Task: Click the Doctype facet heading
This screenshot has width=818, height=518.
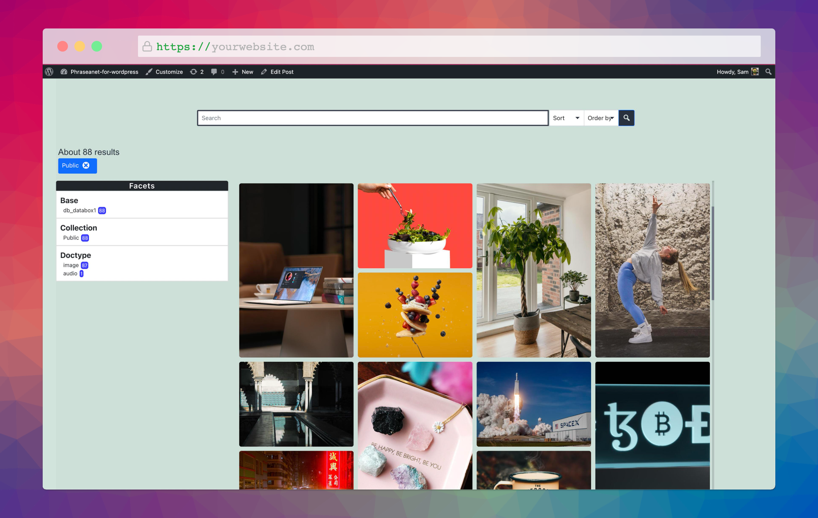Action: 76,255
